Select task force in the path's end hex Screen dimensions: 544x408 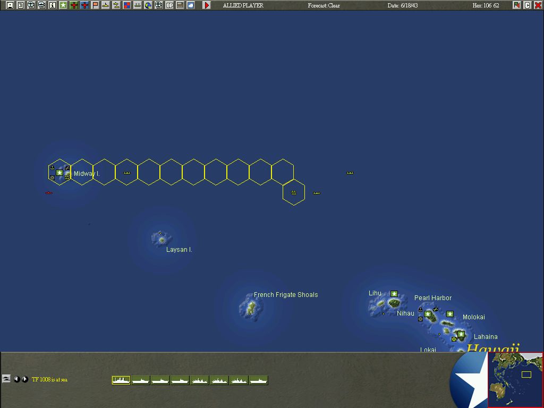294,192
